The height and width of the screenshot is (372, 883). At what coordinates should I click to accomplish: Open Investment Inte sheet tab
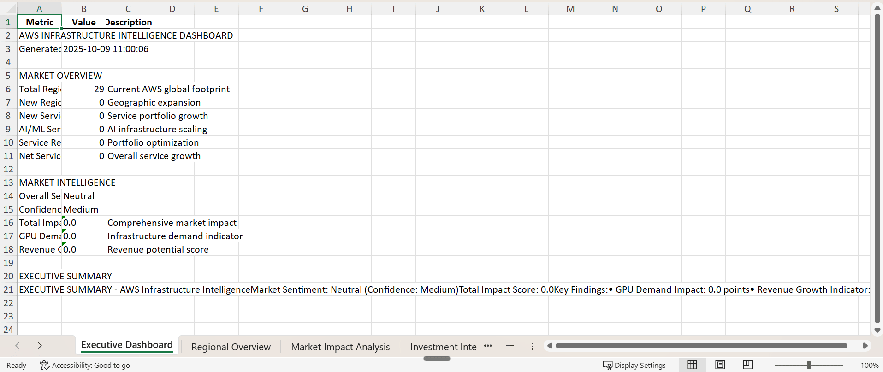click(x=444, y=347)
